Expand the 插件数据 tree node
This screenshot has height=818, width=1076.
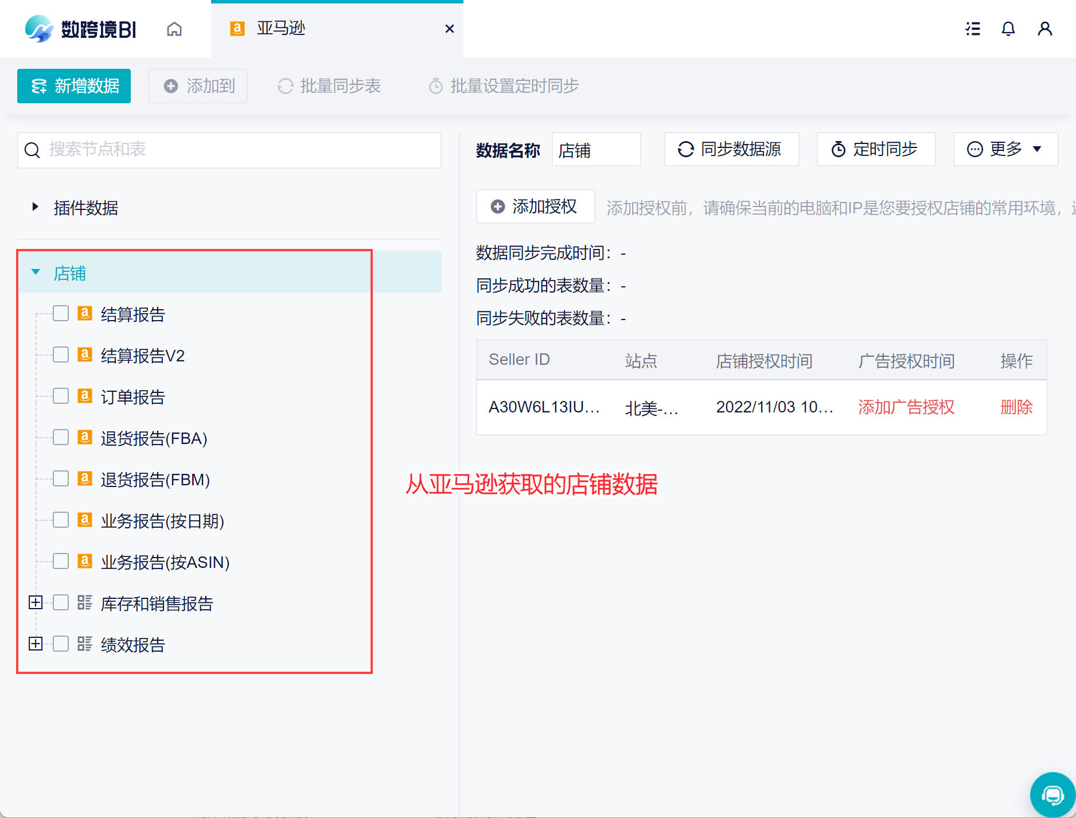[x=36, y=207]
